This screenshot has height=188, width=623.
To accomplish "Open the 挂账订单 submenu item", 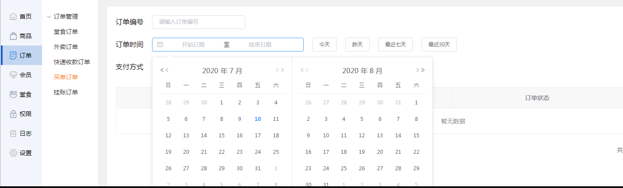I will [x=66, y=92].
